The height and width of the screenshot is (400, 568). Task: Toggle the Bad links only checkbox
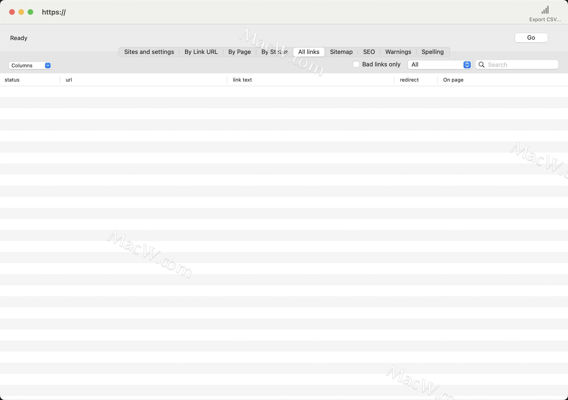[356, 64]
